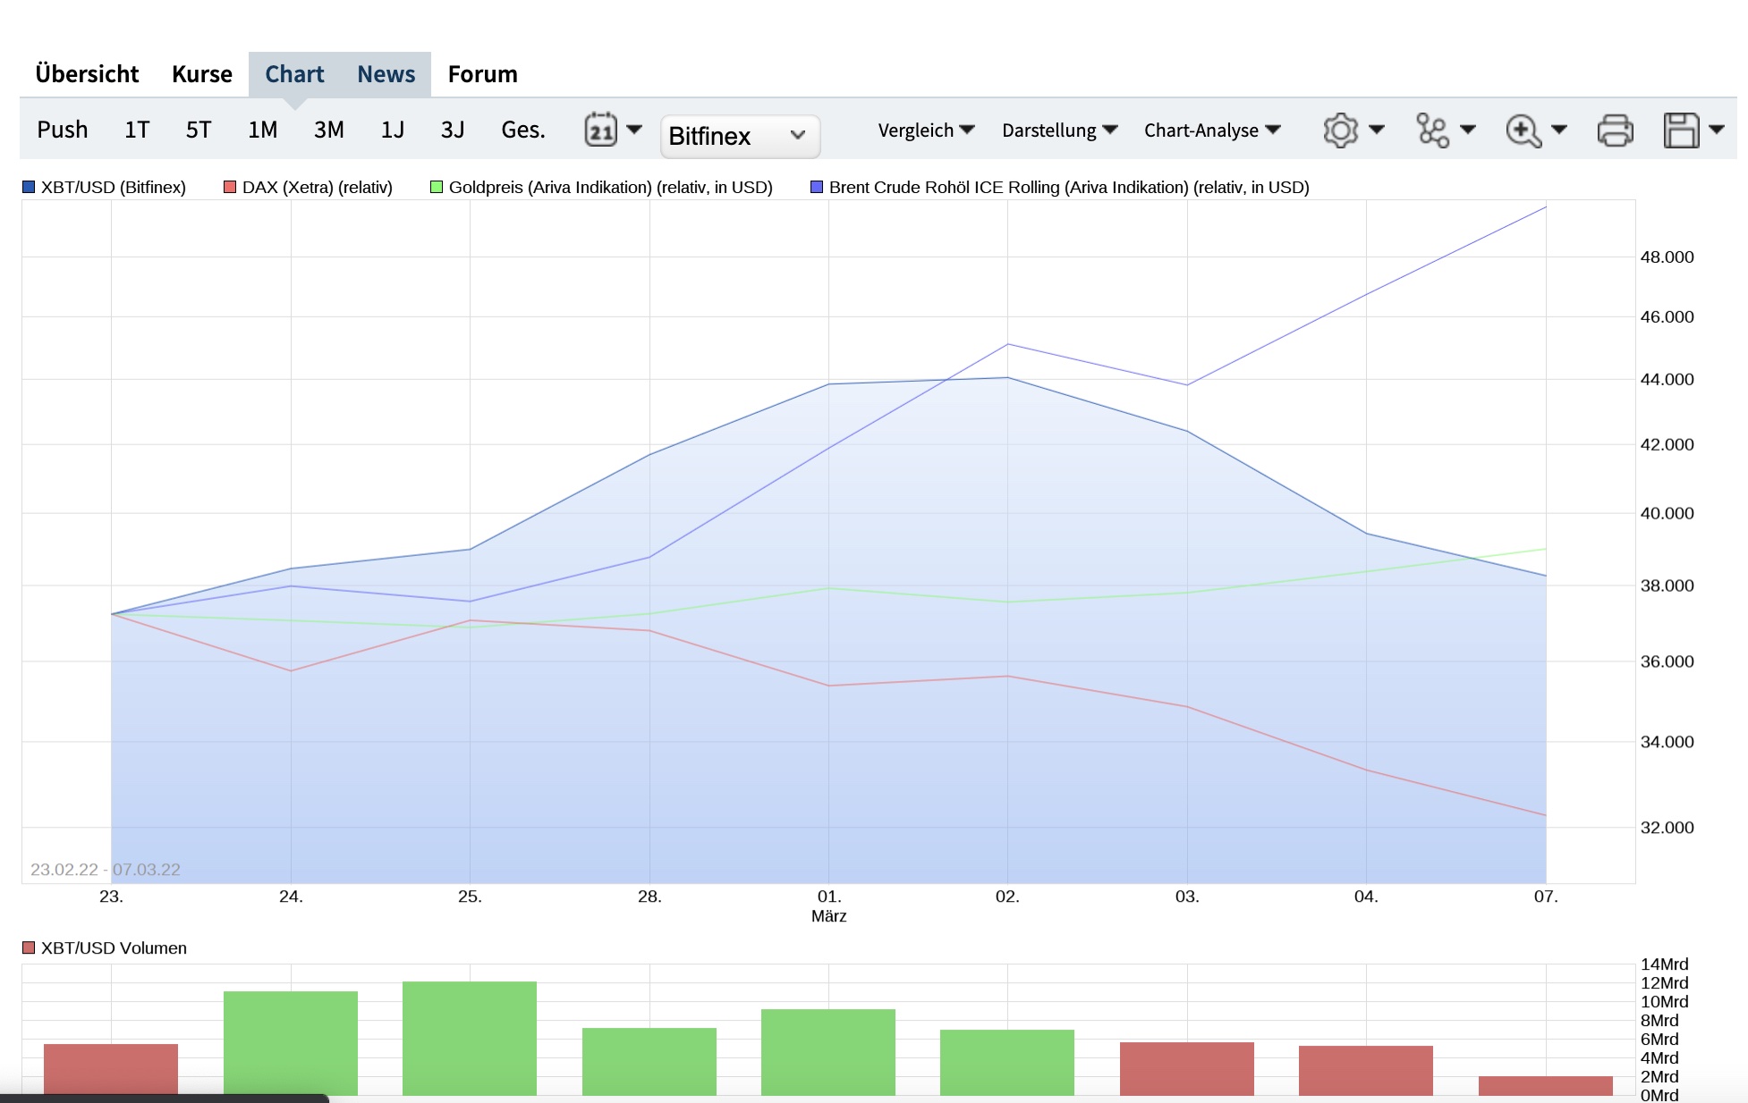This screenshot has width=1748, height=1103.
Task: Click the printer icon
Action: click(1615, 131)
